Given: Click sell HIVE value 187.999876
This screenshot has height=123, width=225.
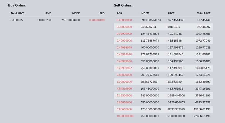Looking at the screenshot, I should point(175,47).
